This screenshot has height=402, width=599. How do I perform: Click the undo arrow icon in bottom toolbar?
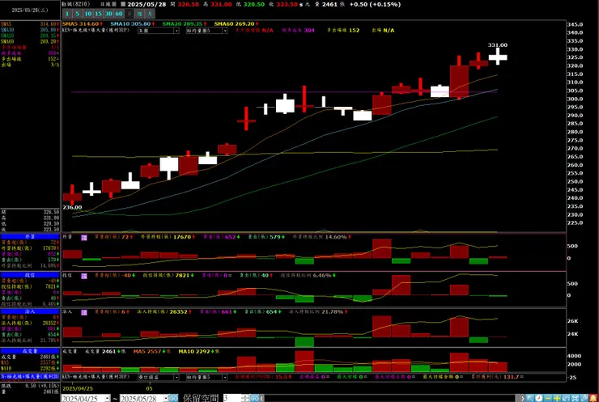tap(566, 398)
